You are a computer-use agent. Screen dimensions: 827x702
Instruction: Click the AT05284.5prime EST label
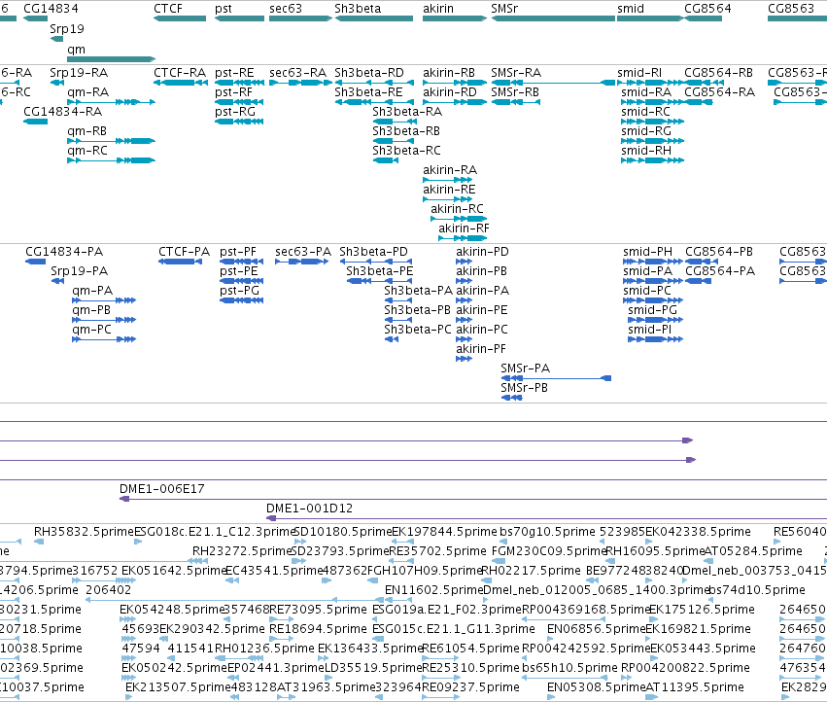point(754,551)
